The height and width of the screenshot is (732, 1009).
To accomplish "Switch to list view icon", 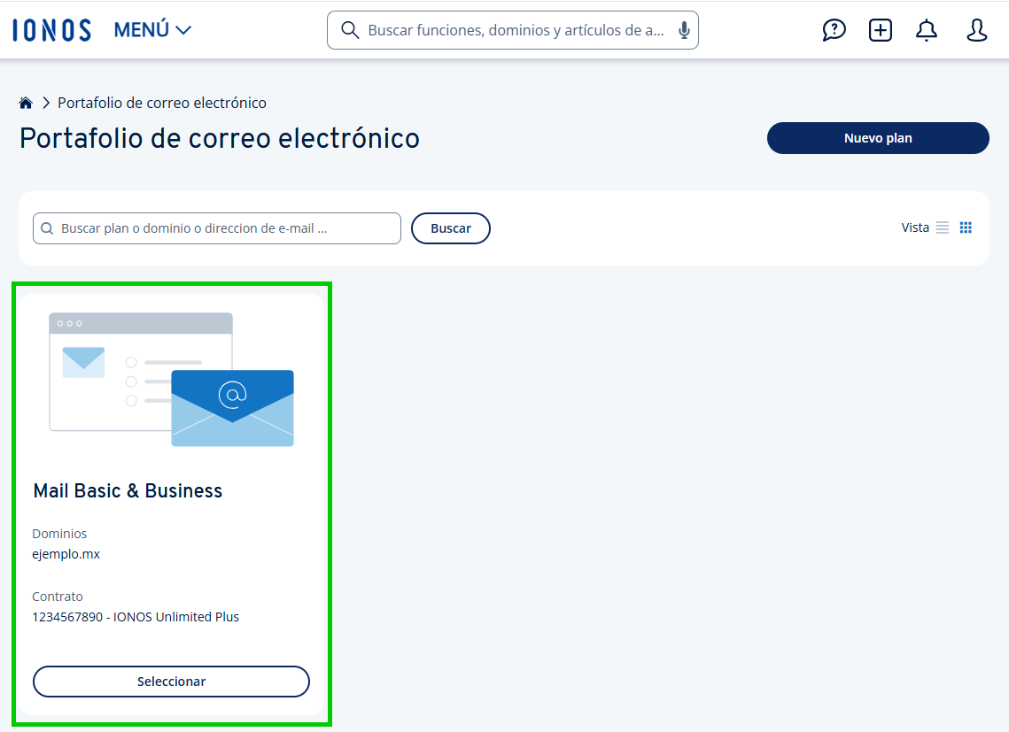I will pos(942,227).
